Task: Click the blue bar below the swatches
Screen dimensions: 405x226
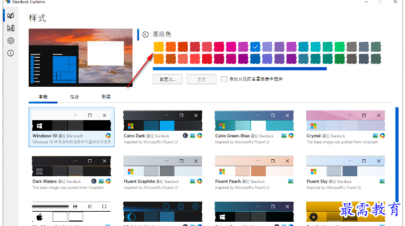Action: [x=240, y=69]
